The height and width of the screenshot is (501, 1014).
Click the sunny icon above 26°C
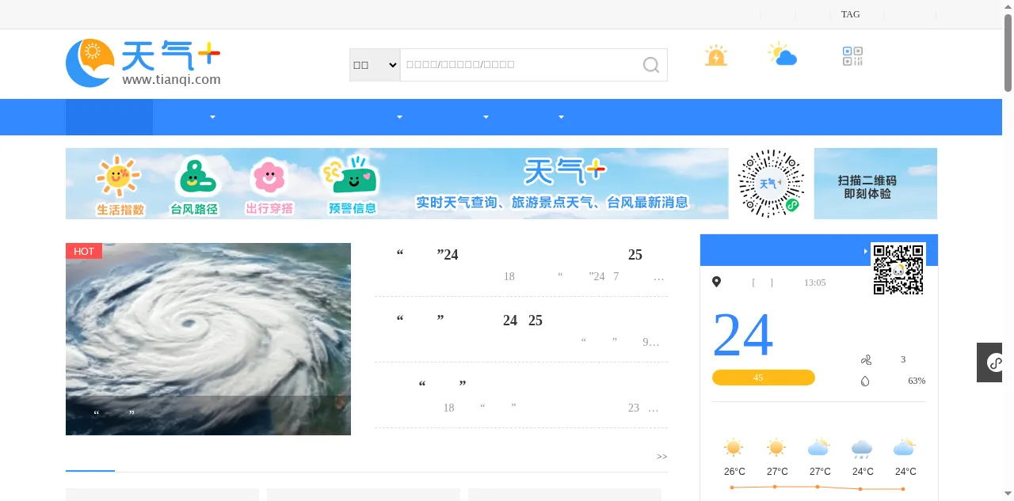(x=734, y=448)
